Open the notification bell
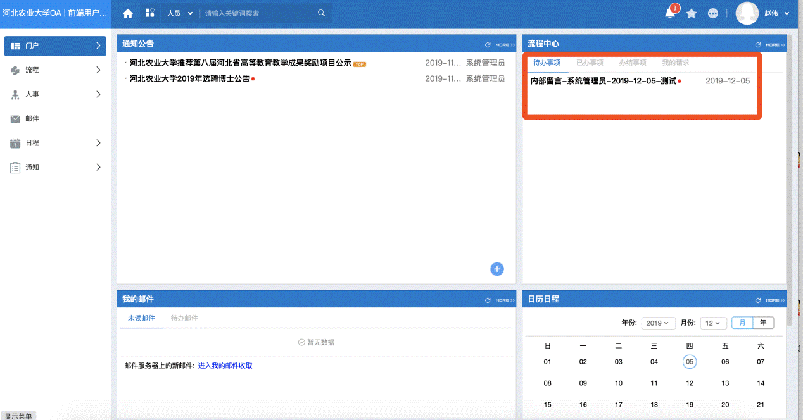803x420 pixels. point(671,13)
